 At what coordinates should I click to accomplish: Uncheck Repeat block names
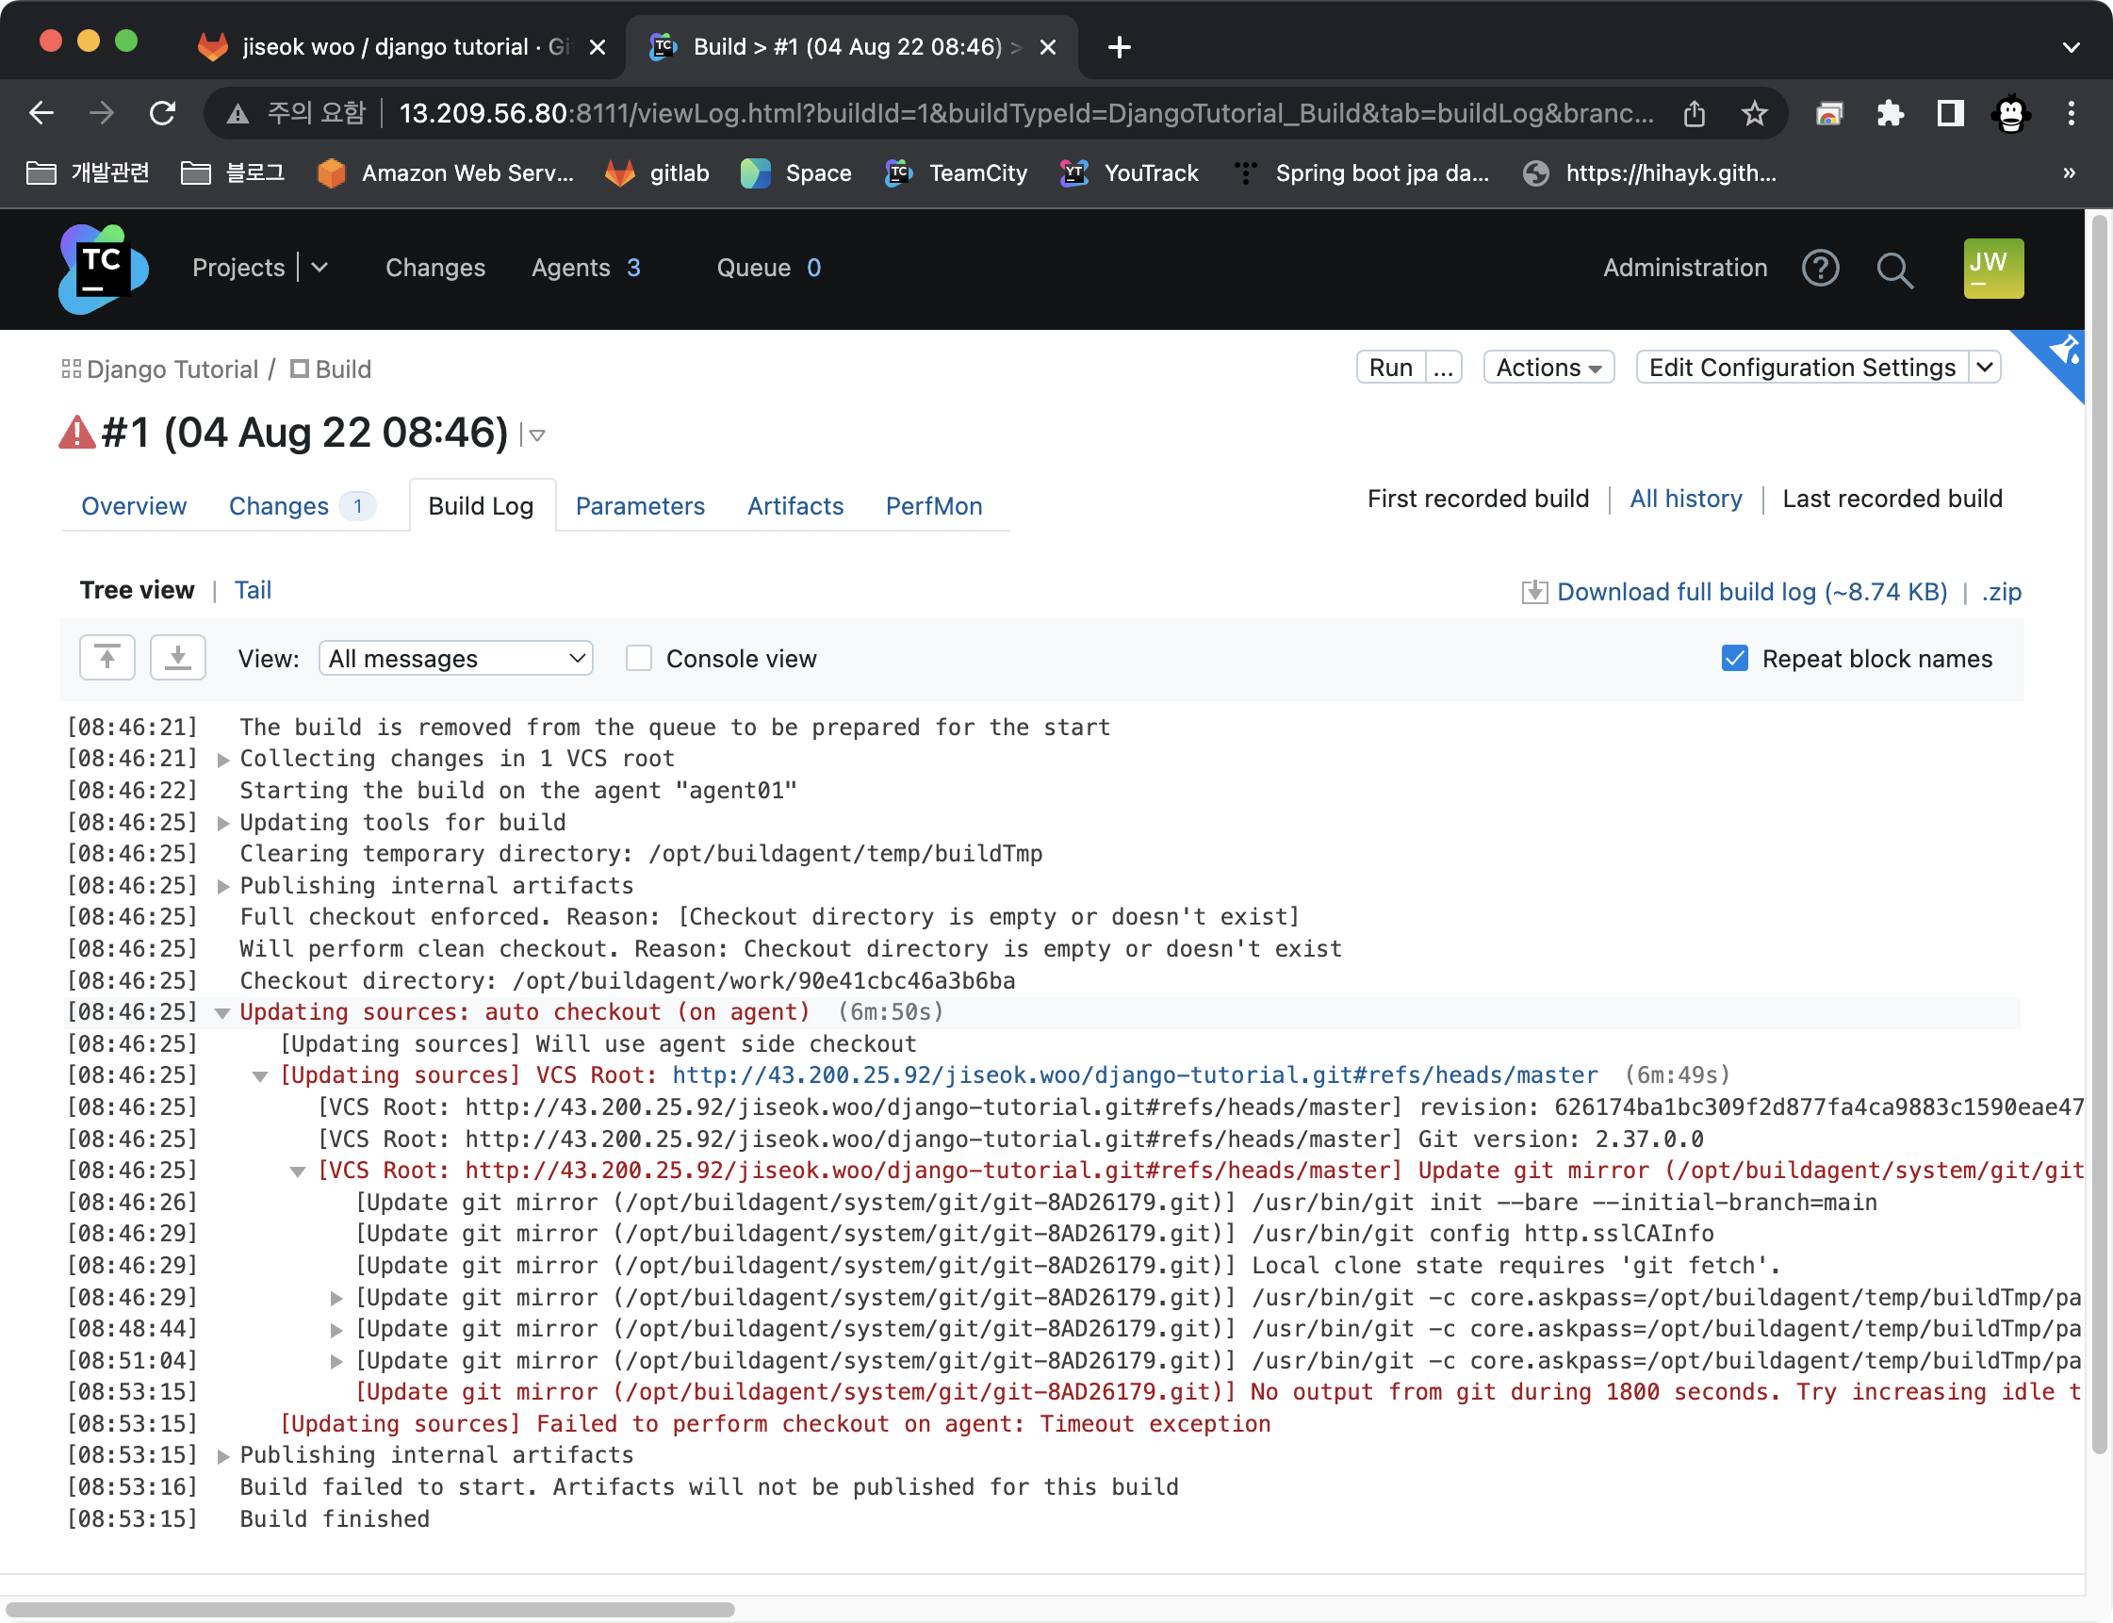[1734, 659]
